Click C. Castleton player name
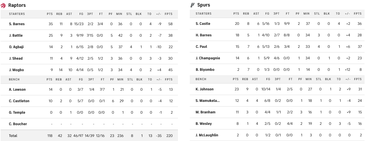368x141 pixels. [19, 101]
